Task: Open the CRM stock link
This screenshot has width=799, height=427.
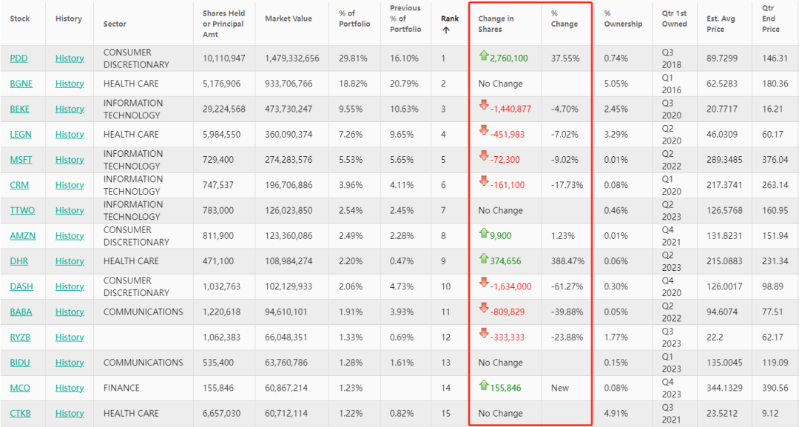Action: 19,185
